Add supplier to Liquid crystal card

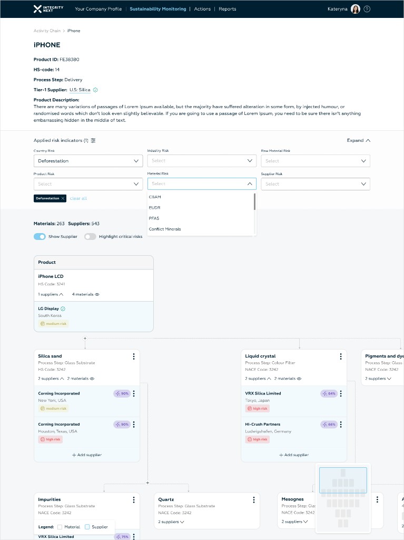point(294,455)
